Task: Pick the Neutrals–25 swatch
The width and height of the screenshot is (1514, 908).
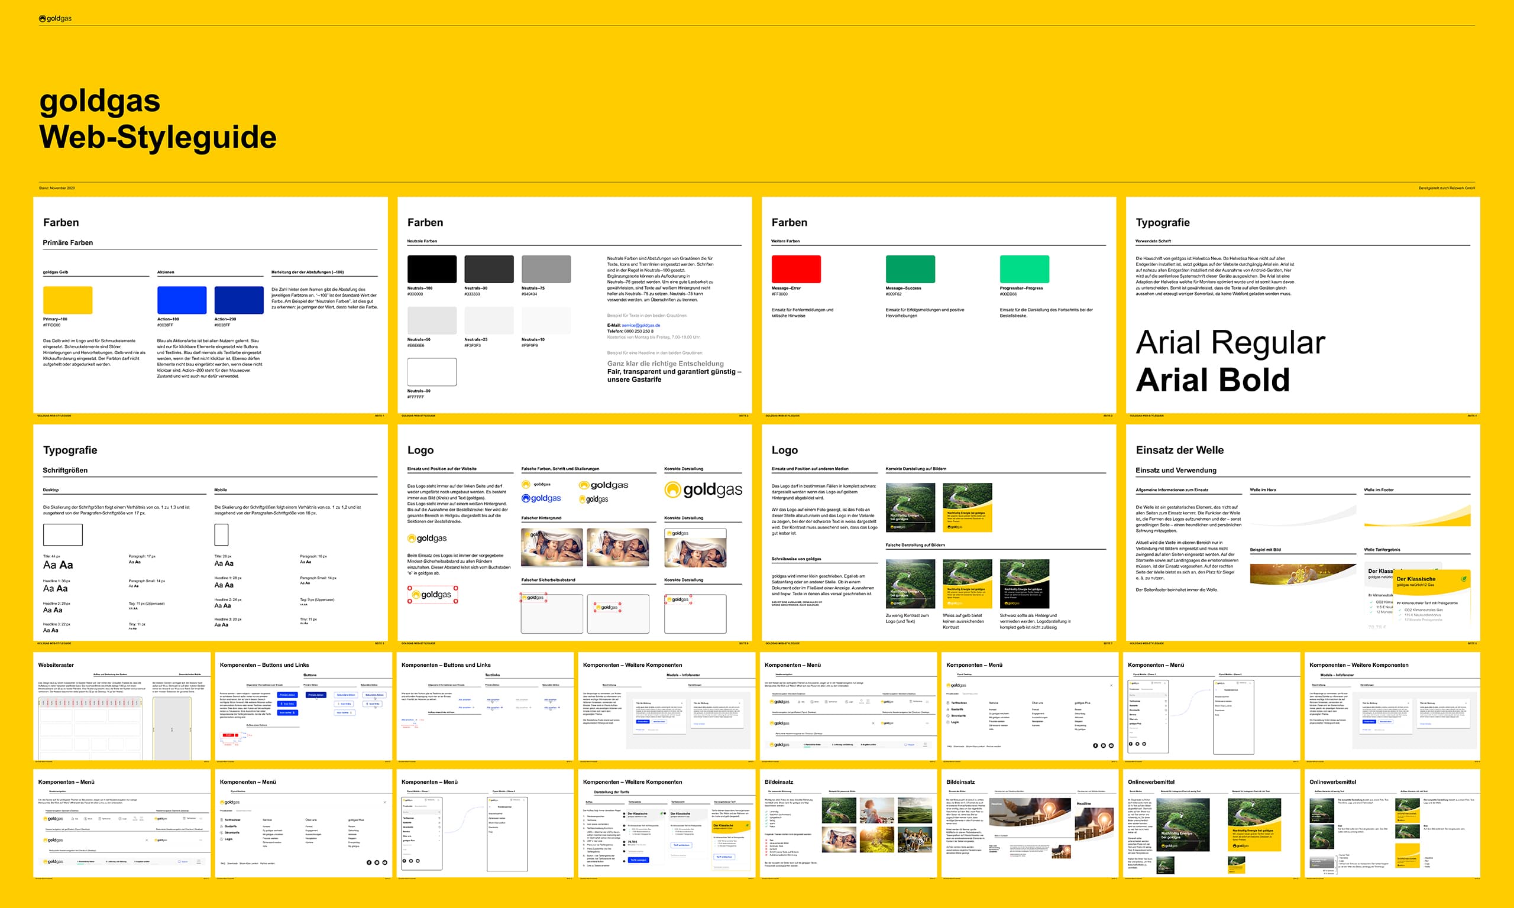Action: point(489,320)
